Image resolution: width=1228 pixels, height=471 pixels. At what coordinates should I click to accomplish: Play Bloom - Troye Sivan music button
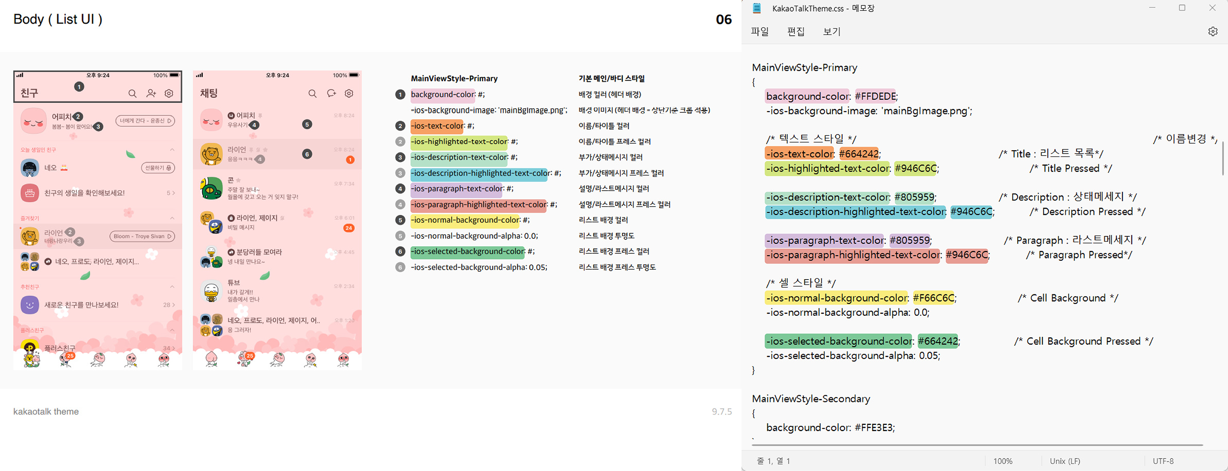tap(142, 236)
